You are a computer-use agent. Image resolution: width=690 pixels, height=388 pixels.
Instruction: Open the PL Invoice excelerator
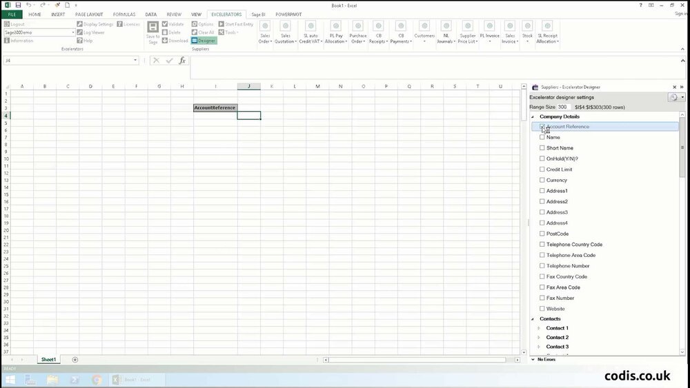[489, 32]
